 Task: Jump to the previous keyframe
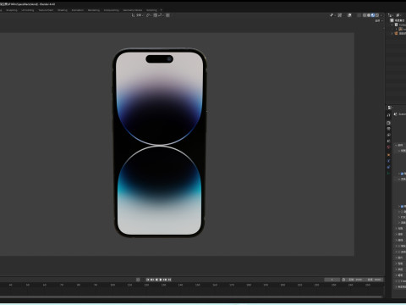click(152, 280)
